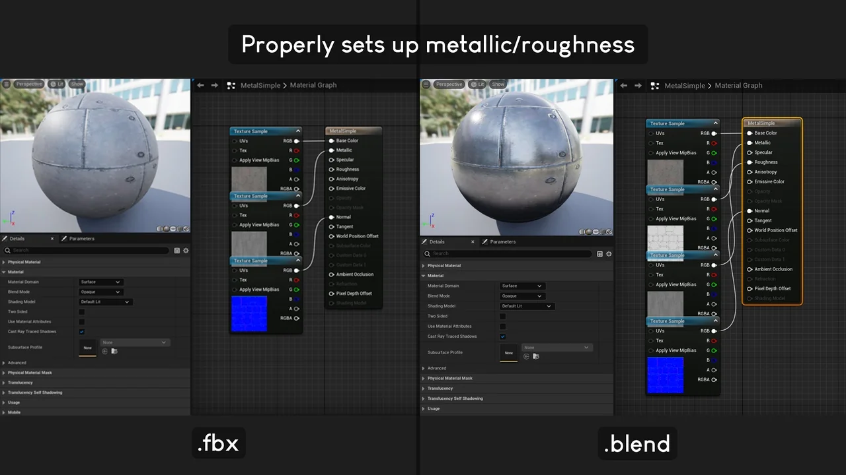Click the blue normal map thumbnail in the .fbx graph
This screenshot has height=475, width=846.
point(249,313)
